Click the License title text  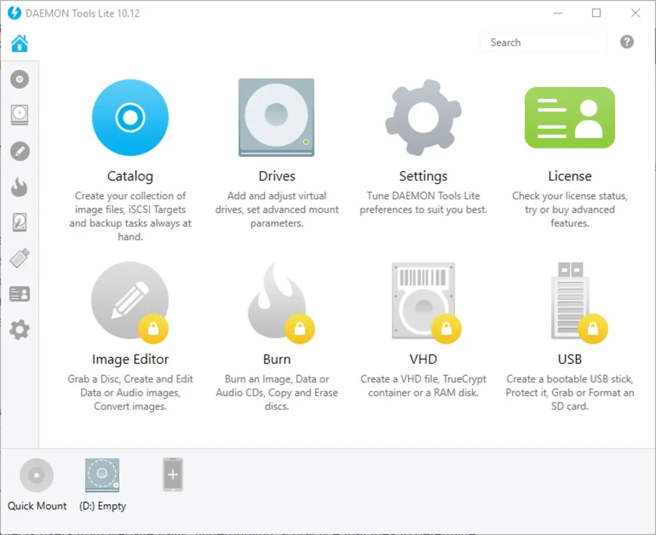coord(570,176)
